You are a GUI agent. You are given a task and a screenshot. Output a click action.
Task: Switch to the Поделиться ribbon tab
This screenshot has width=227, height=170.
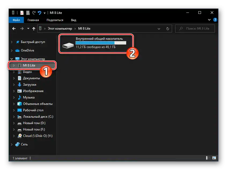(55, 20)
